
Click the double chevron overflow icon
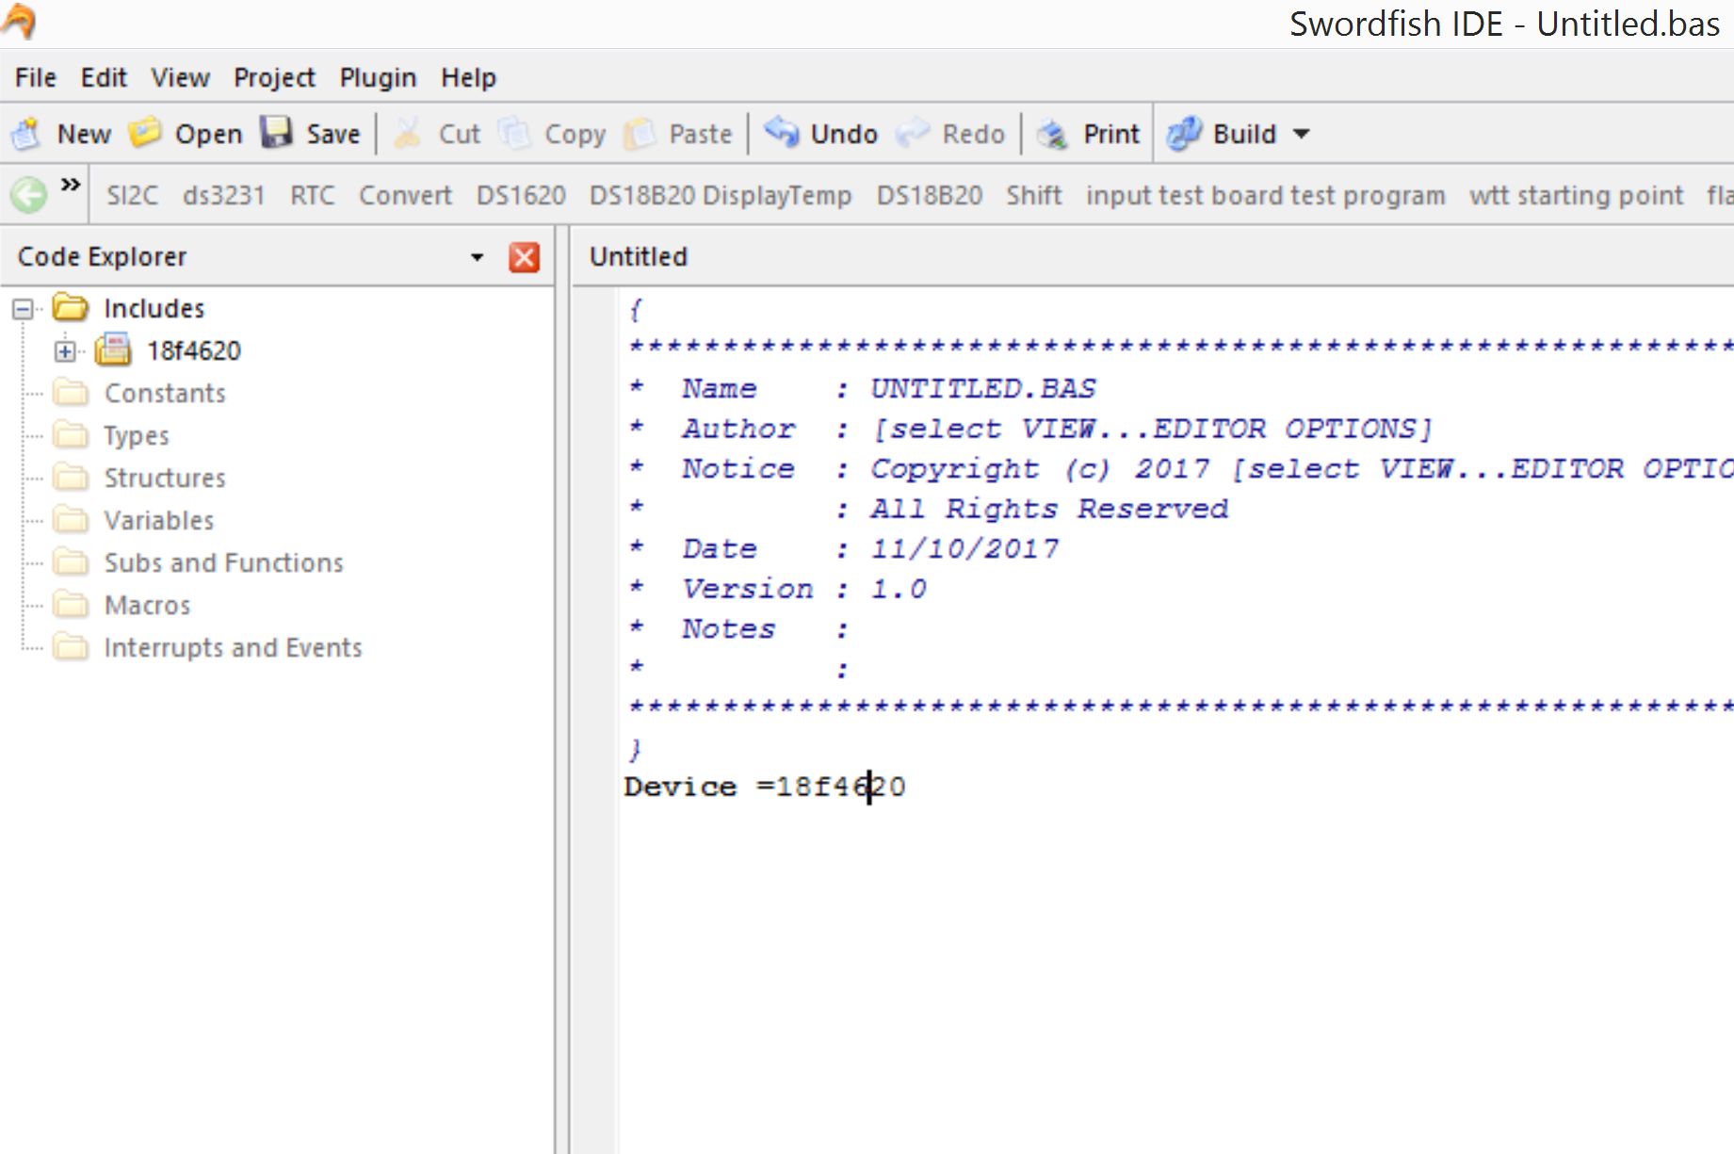tap(71, 185)
